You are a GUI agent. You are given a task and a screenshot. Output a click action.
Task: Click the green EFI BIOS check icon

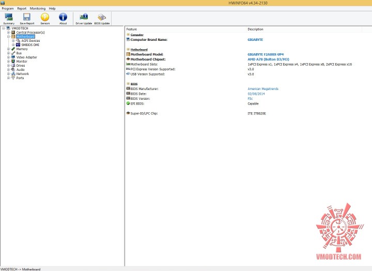click(128, 103)
